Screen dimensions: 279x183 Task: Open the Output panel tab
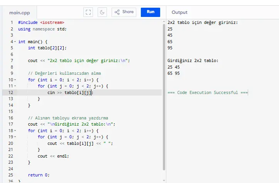(179, 12)
